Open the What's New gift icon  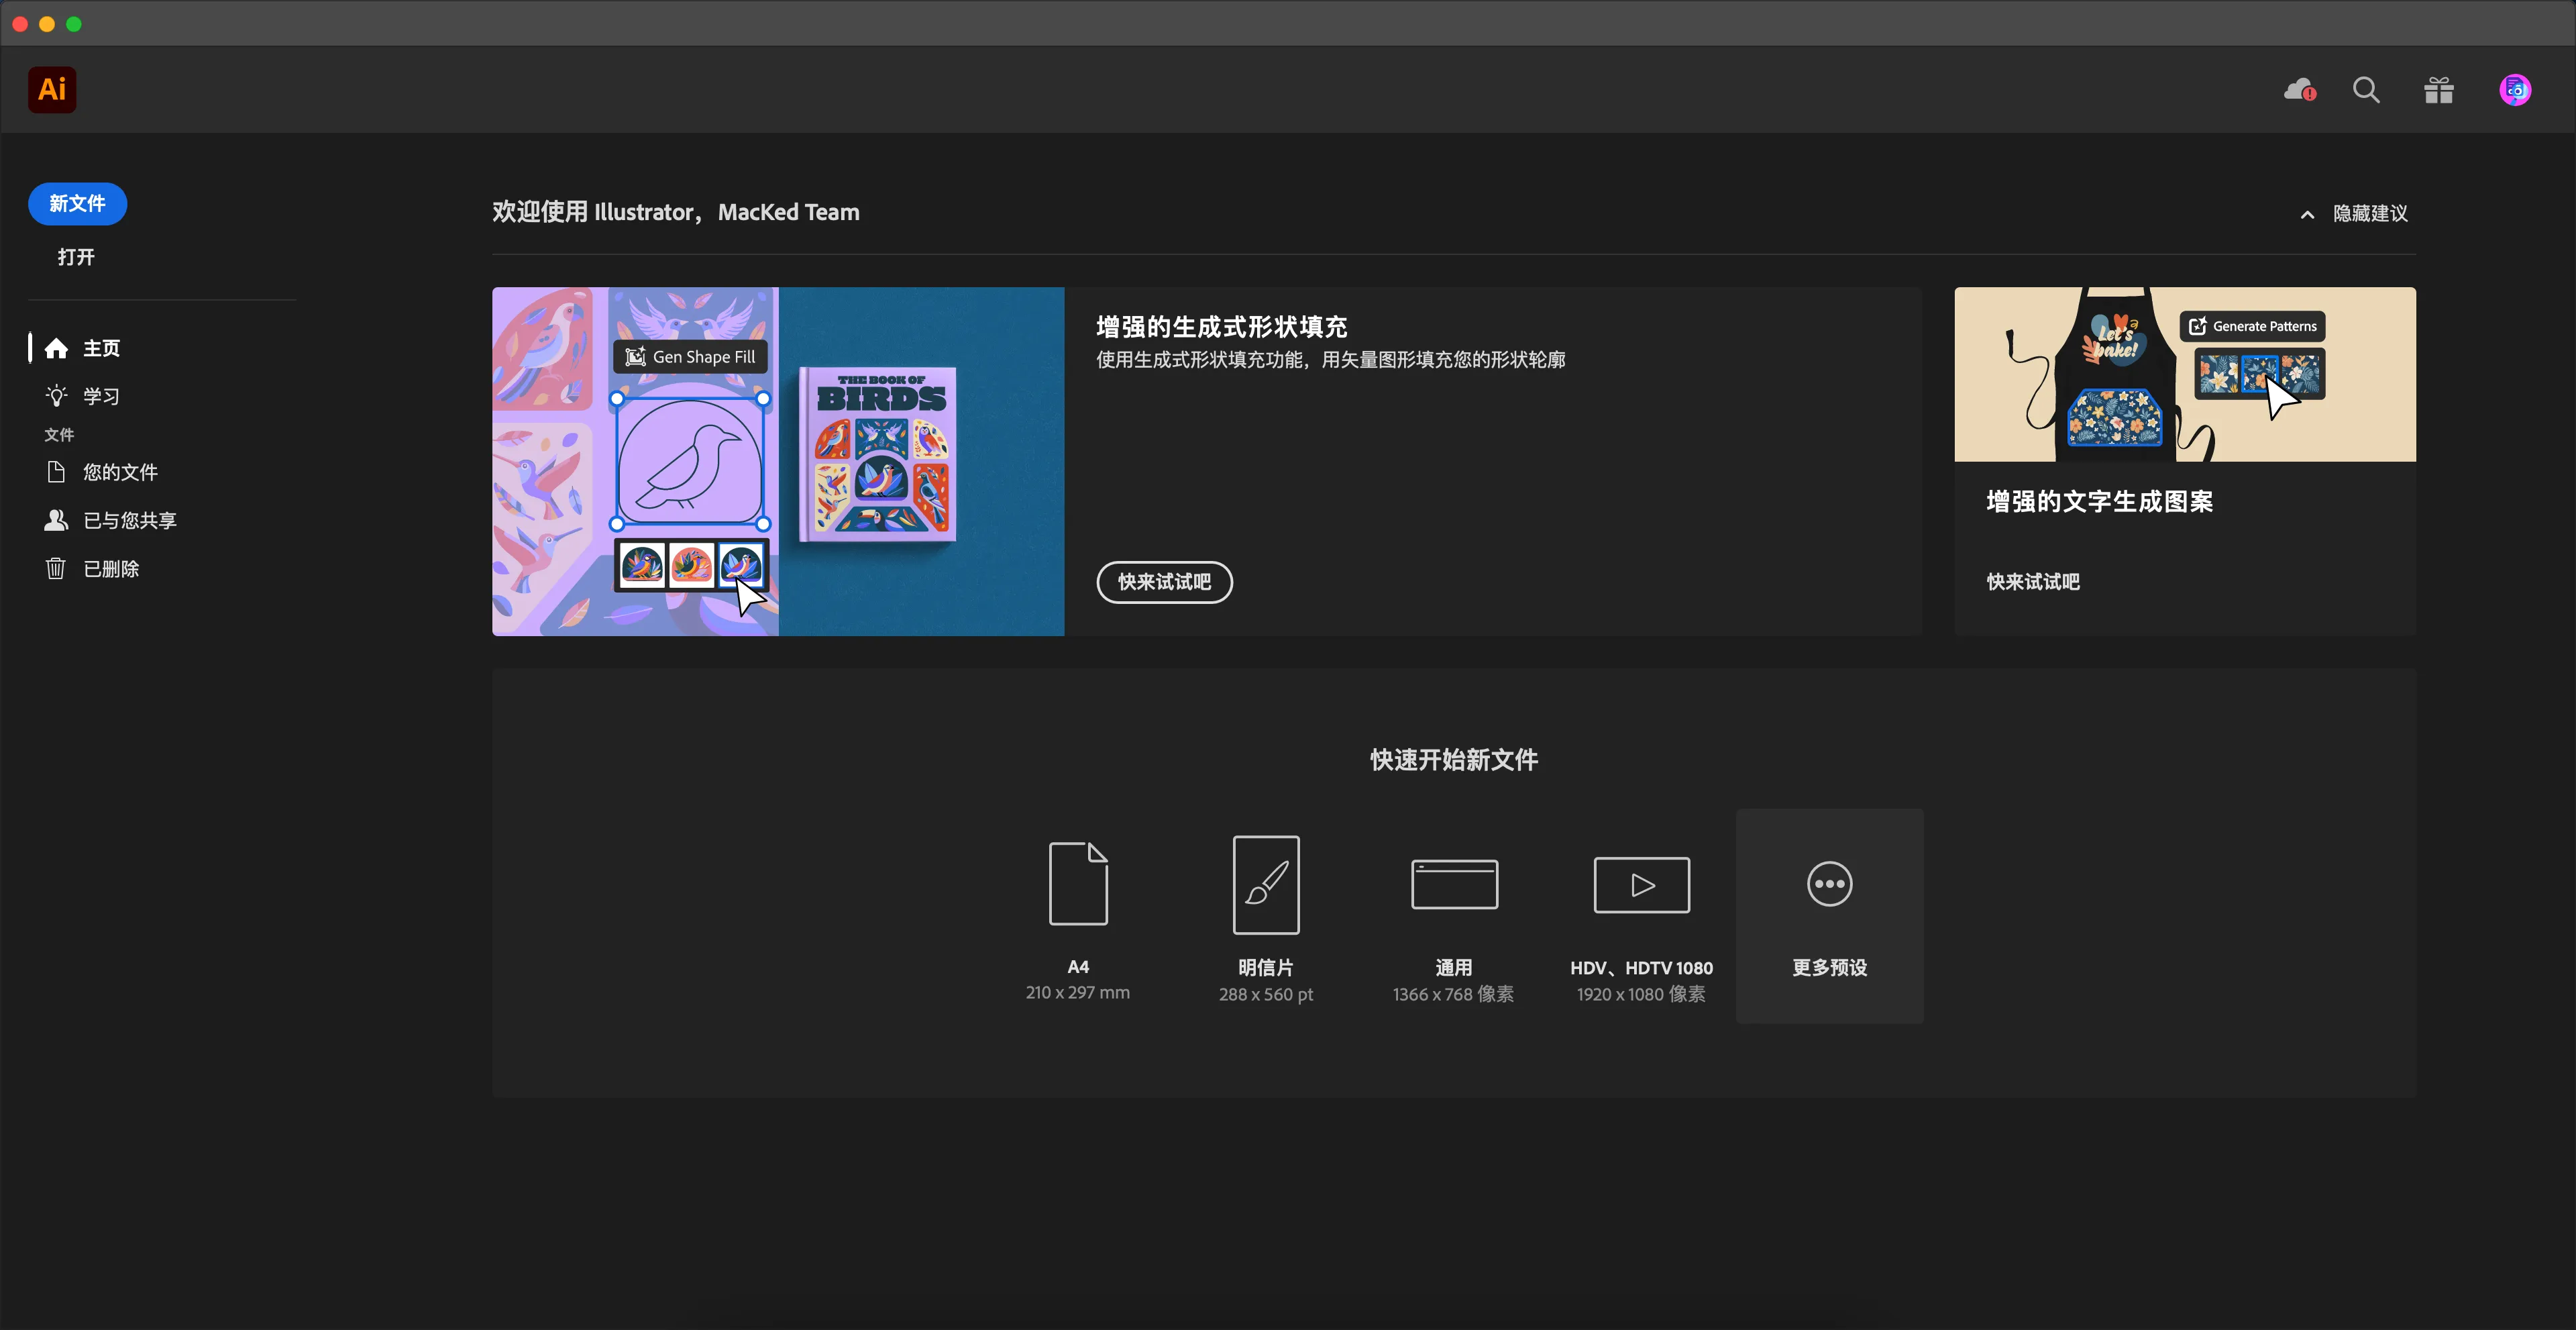pos(2438,91)
